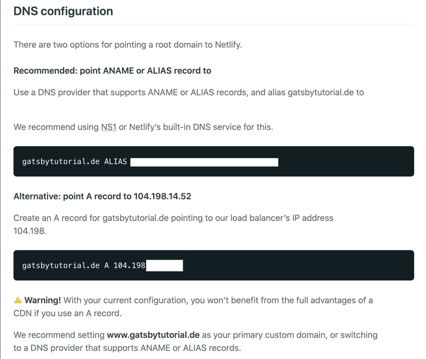426x359 pixels.
Task: Click the yellow warning triangle icon
Action: (x=18, y=300)
